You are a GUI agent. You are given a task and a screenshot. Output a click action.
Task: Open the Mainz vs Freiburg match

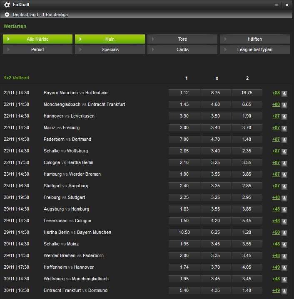[62, 128]
